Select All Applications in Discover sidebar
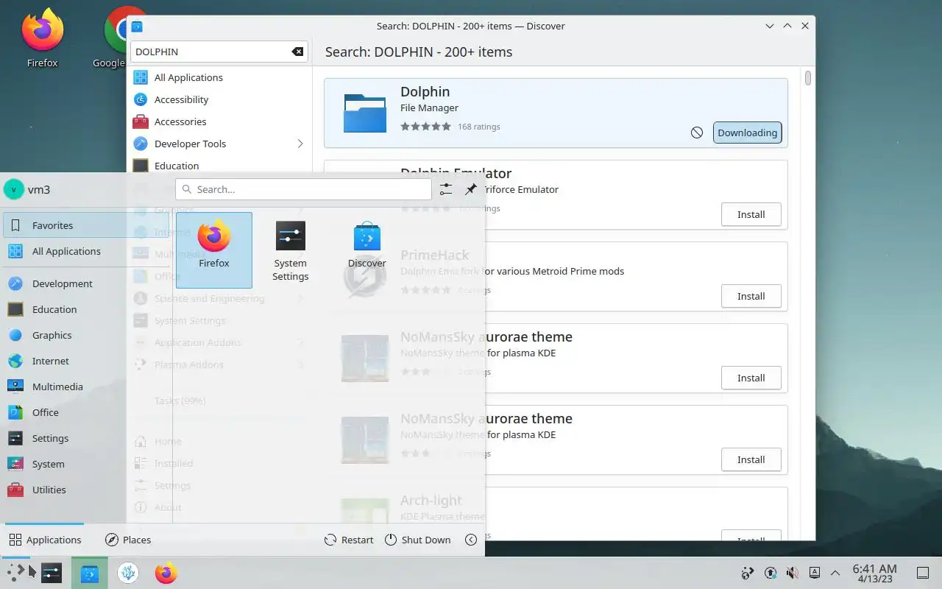The image size is (942, 589). 219,77
